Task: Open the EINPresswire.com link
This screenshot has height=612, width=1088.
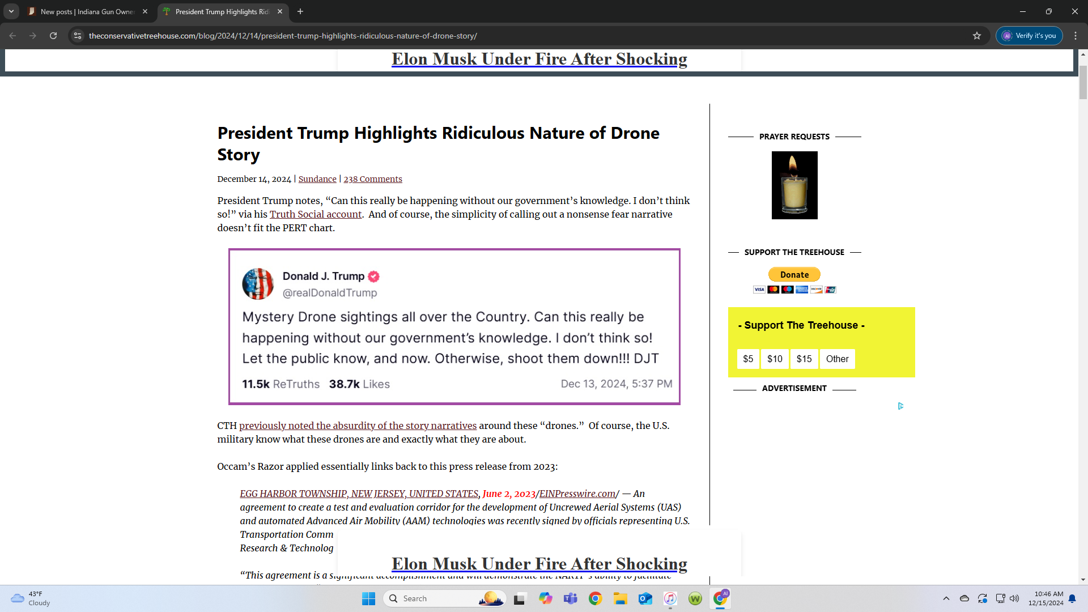Action: point(577,494)
